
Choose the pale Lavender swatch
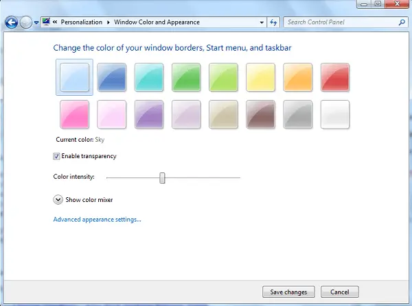pos(186,114)
